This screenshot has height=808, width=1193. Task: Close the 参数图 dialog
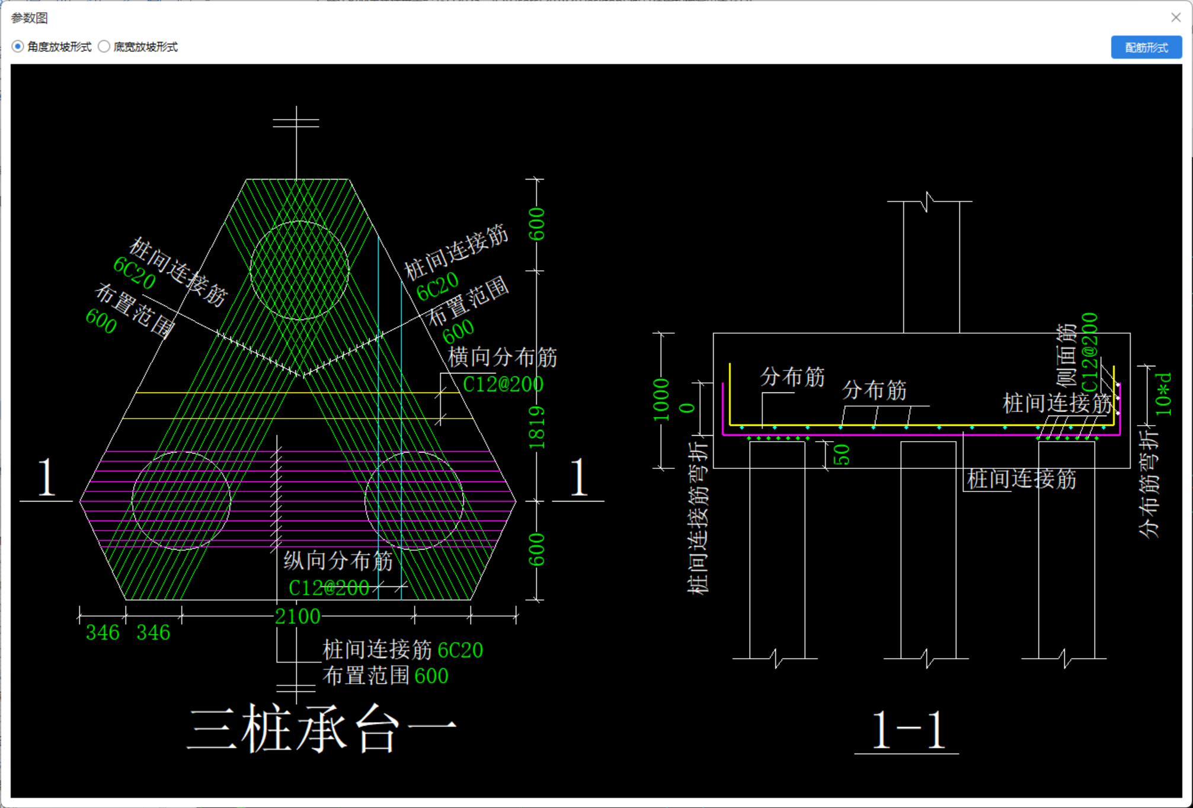(1176, 18)
